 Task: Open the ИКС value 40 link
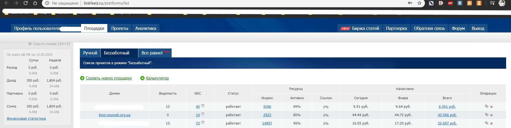[x=198, y=107]
